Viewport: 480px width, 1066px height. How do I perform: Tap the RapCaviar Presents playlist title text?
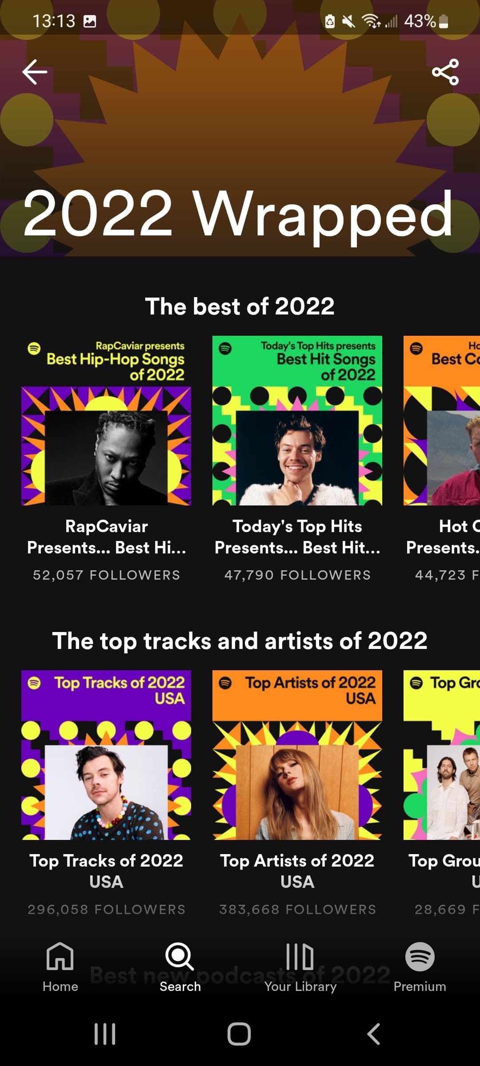107,537
